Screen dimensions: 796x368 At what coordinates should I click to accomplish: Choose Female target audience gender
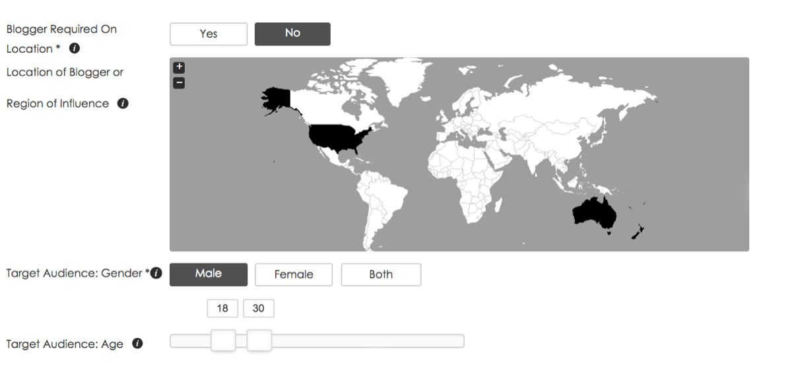[x=294, y=274]
